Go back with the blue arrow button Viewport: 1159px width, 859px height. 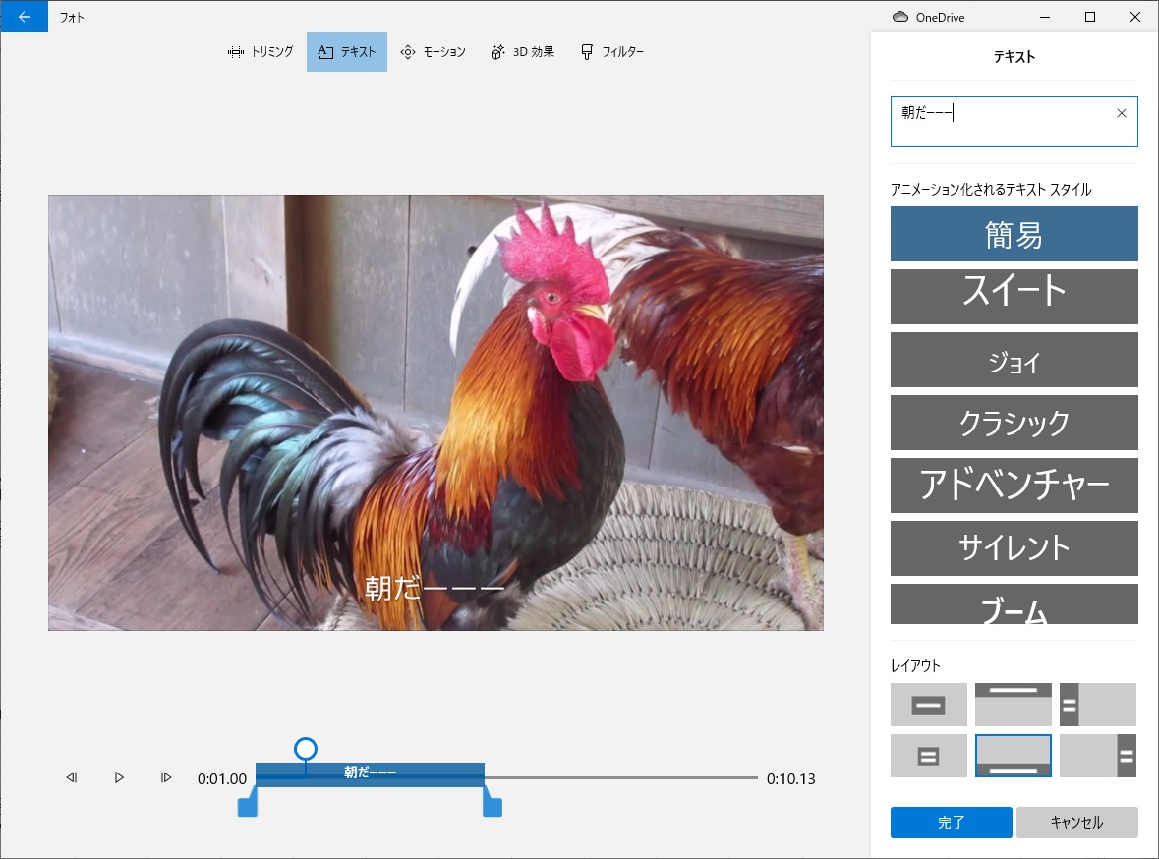tap(25, 17)
